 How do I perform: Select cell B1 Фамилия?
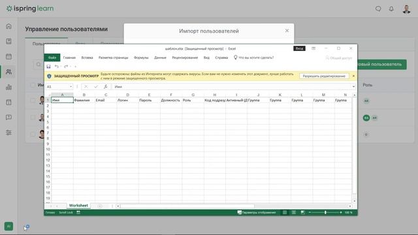[x=84, y=100]
